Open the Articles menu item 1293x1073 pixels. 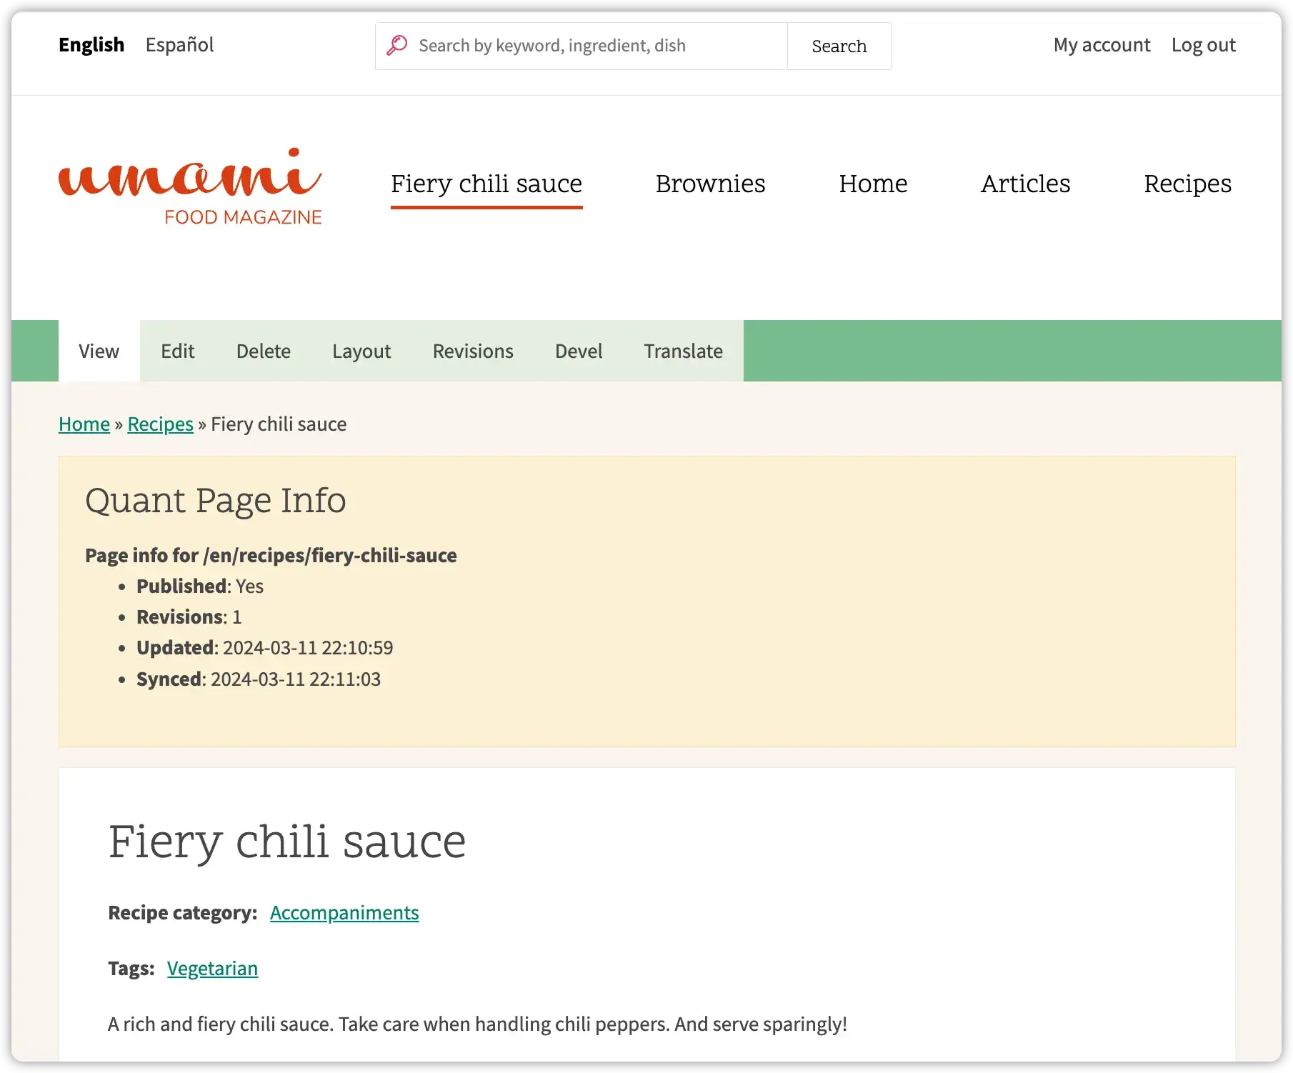coord(1025,184)
